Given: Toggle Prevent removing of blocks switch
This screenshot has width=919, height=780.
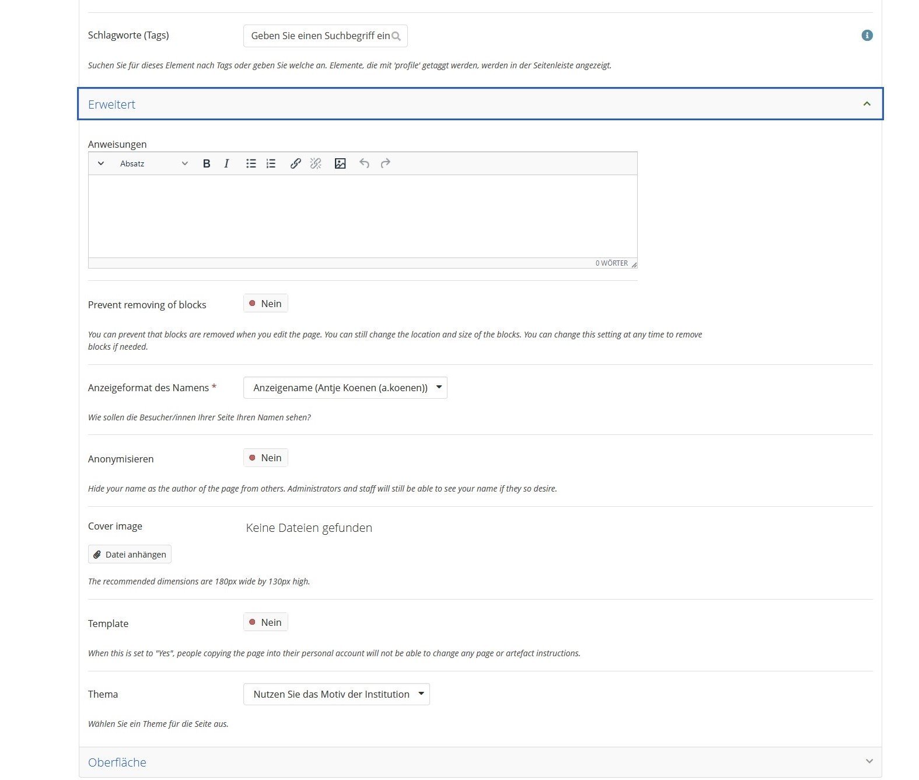Looking at the screenshot, I should click(265, 304).
